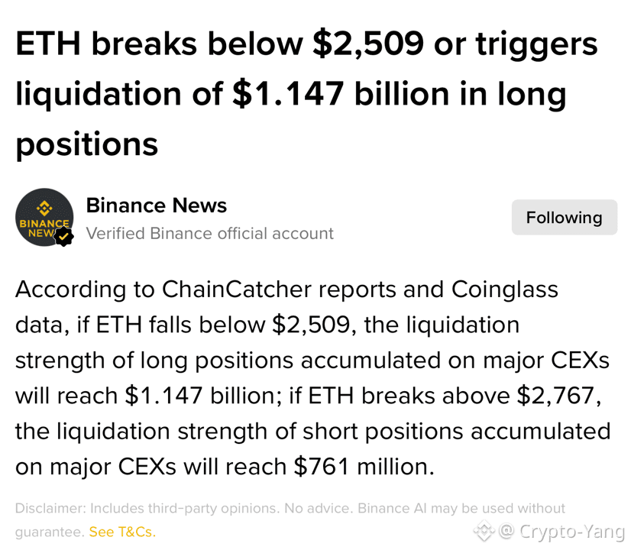
Task: Click the $2,767 price in the article body
Action: [558, 396]
